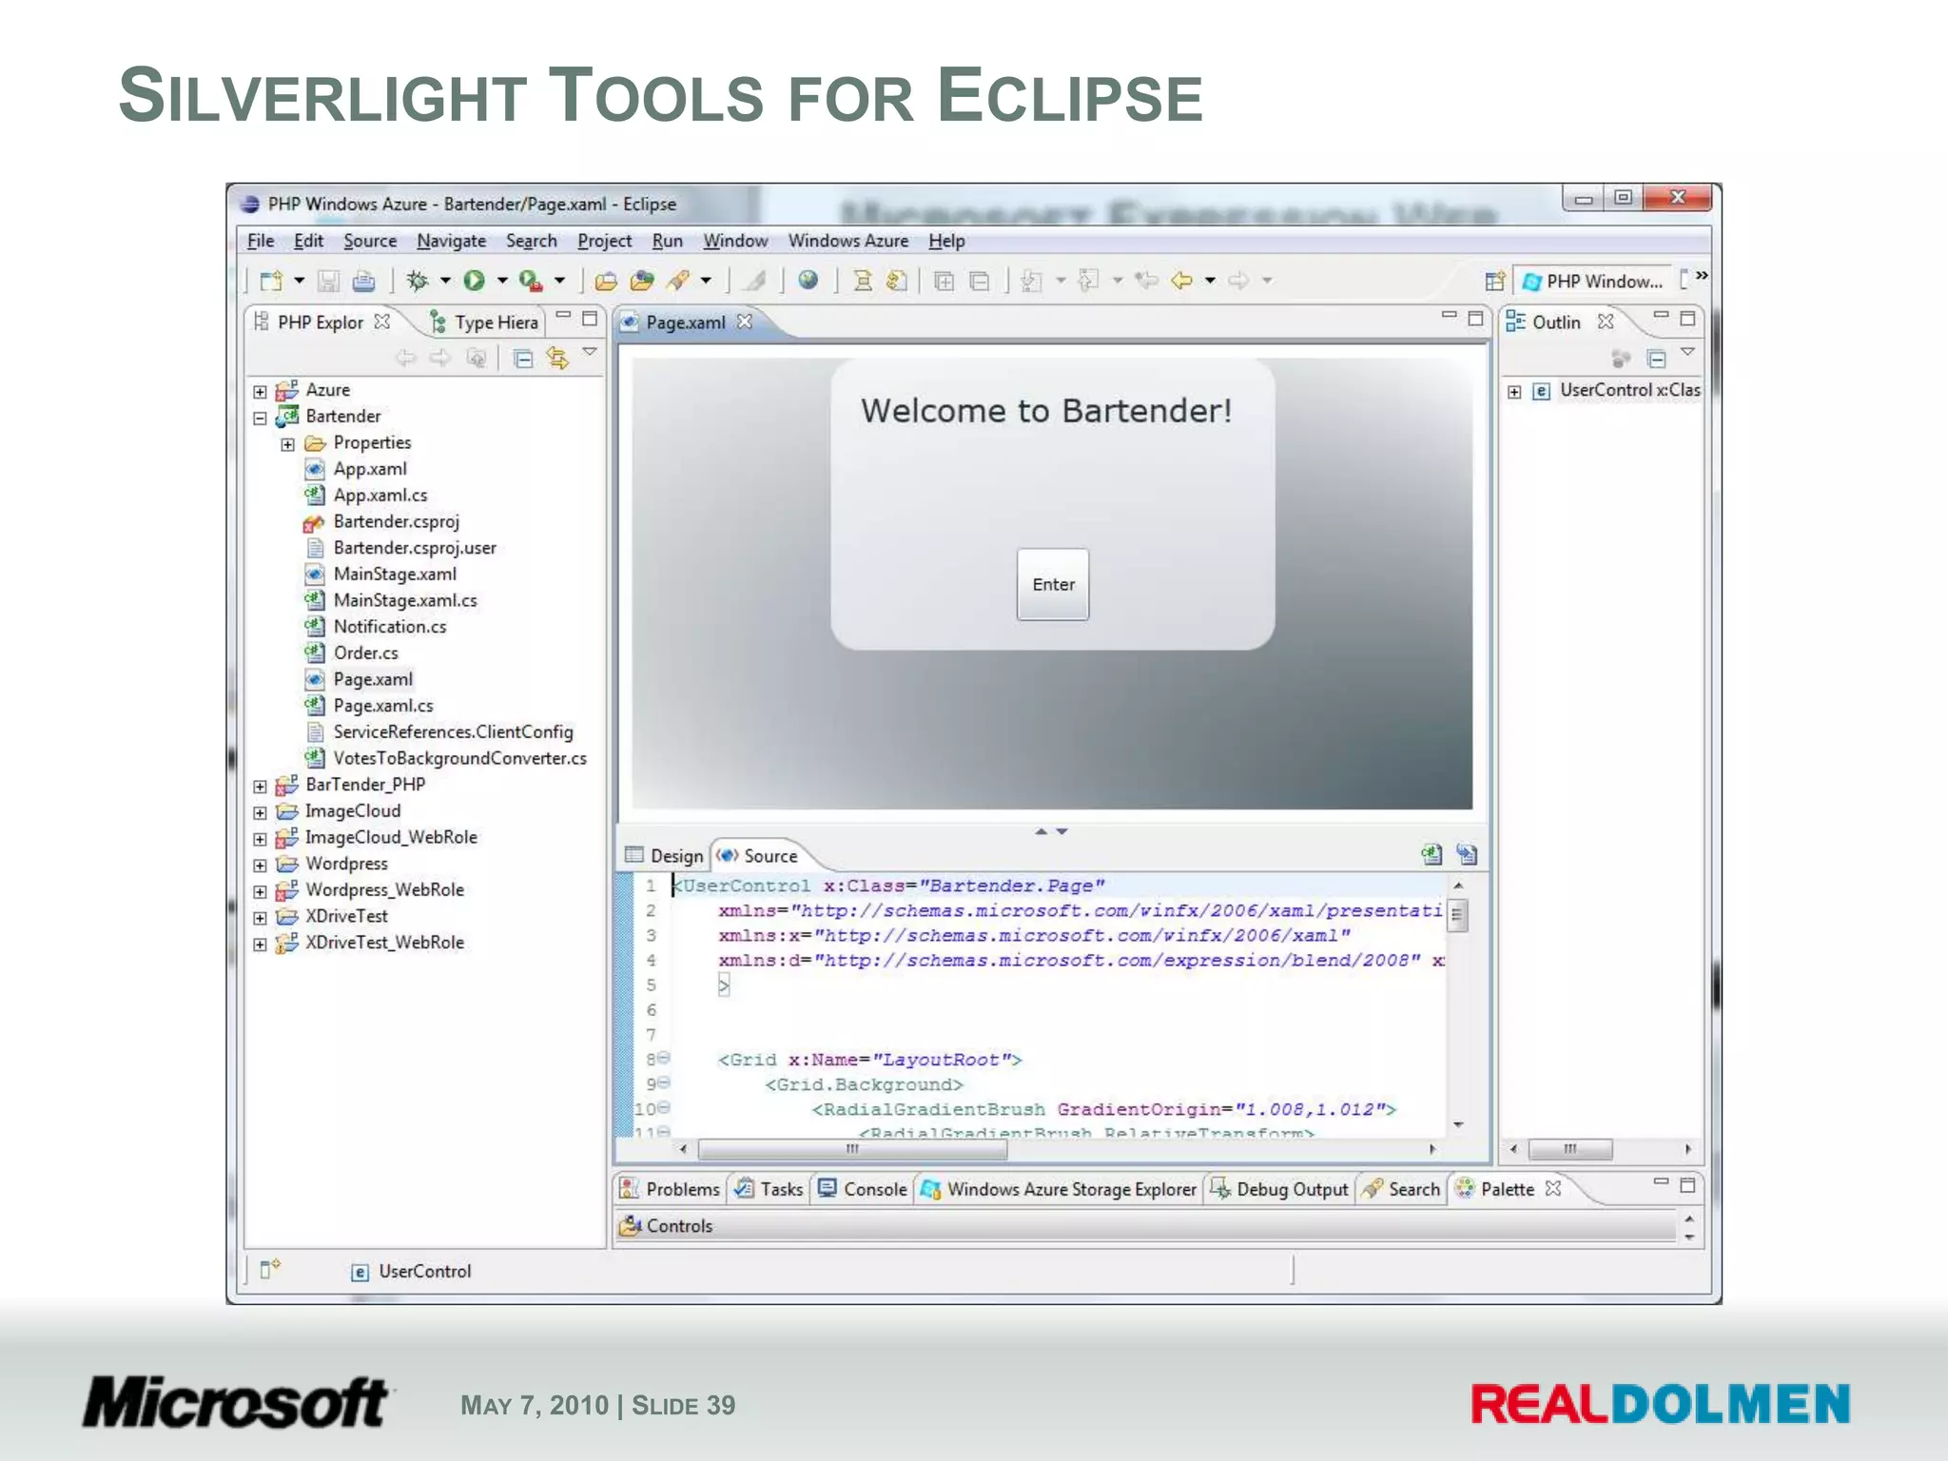The height and width of the screenshot is (1461, 1948).
Task: Open the File menu
Action: (261, 241)
